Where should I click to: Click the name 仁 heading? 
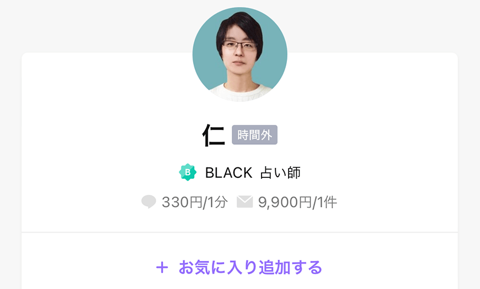pyautogui.click(x=214, y=135)
